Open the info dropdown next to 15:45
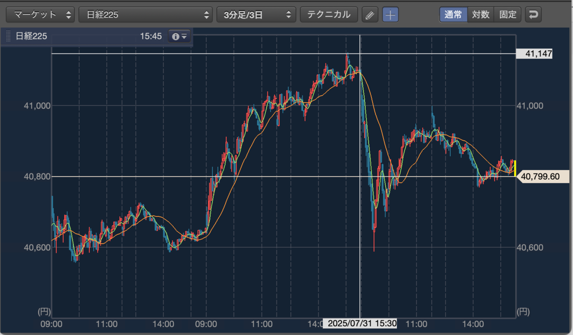The height and width of the screenshot is (335, 573). pos(180,36)
